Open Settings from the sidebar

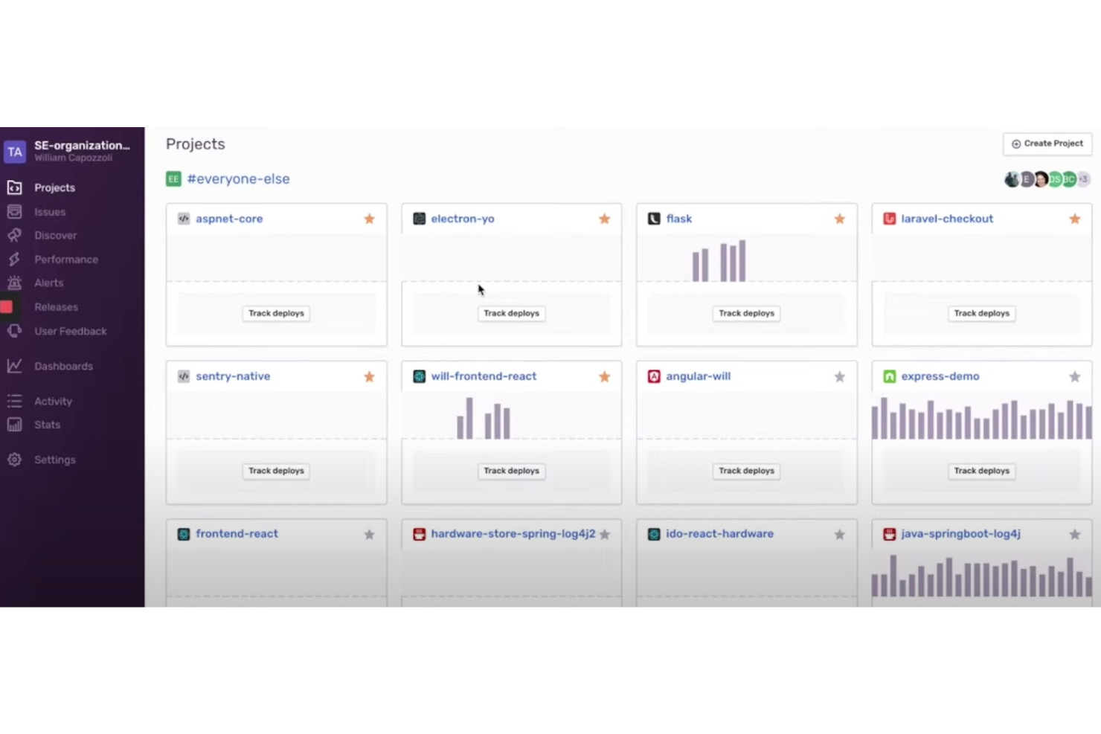click(54, 460)
